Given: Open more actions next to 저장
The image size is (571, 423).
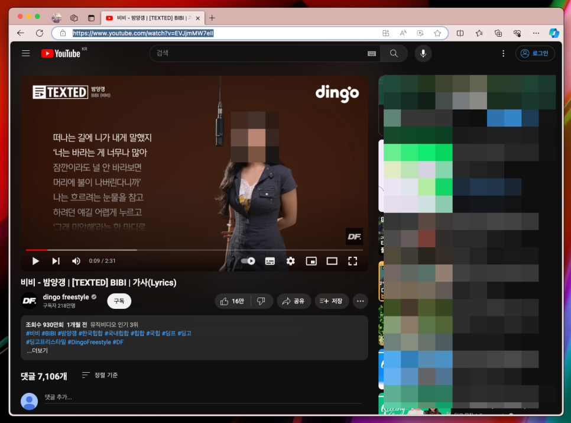Looking at the screenshot, I should pyautogui.click(x=360, y=301).
